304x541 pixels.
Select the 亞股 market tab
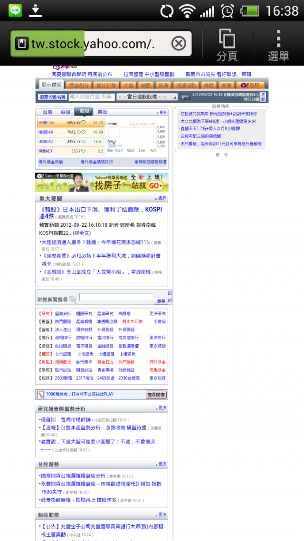pyautogui.click(x=66, y=112)
